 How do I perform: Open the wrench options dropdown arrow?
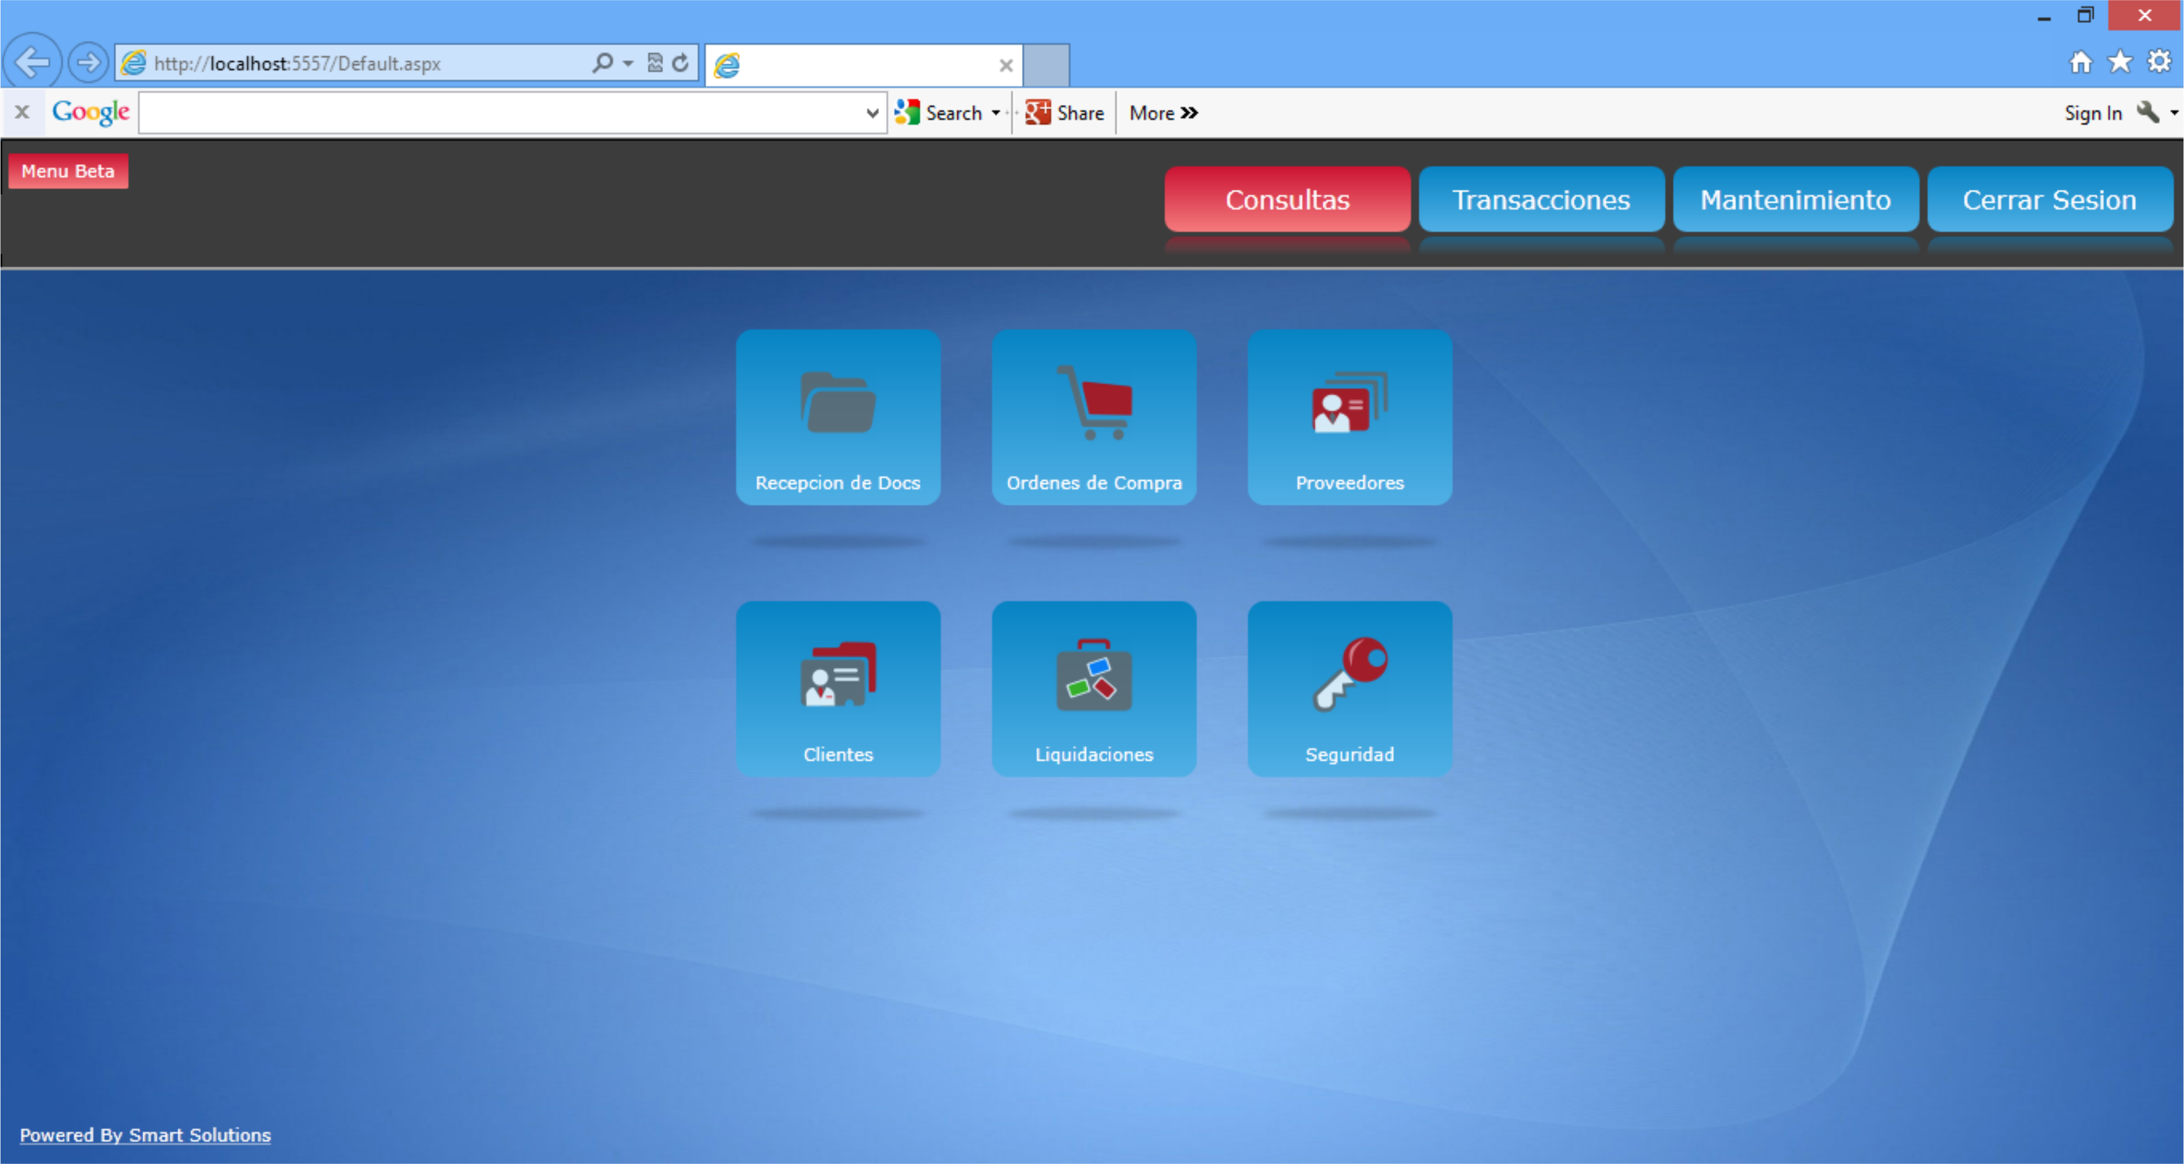2174,113
